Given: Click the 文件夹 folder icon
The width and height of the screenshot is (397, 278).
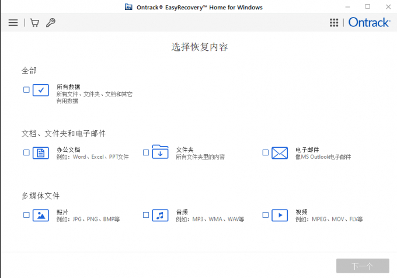Looking at the screenshot, I should tap(161, 152).
